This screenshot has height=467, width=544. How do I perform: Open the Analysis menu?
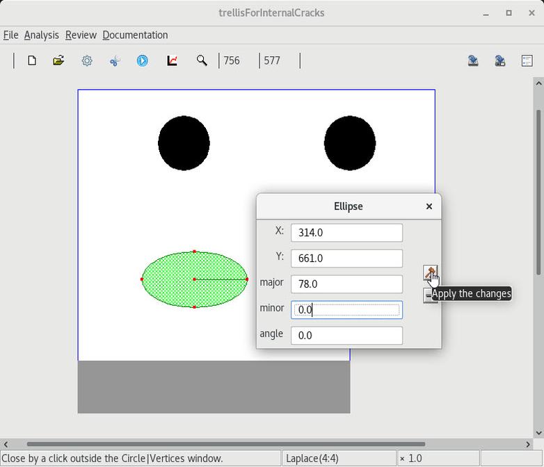click(41, 35)
